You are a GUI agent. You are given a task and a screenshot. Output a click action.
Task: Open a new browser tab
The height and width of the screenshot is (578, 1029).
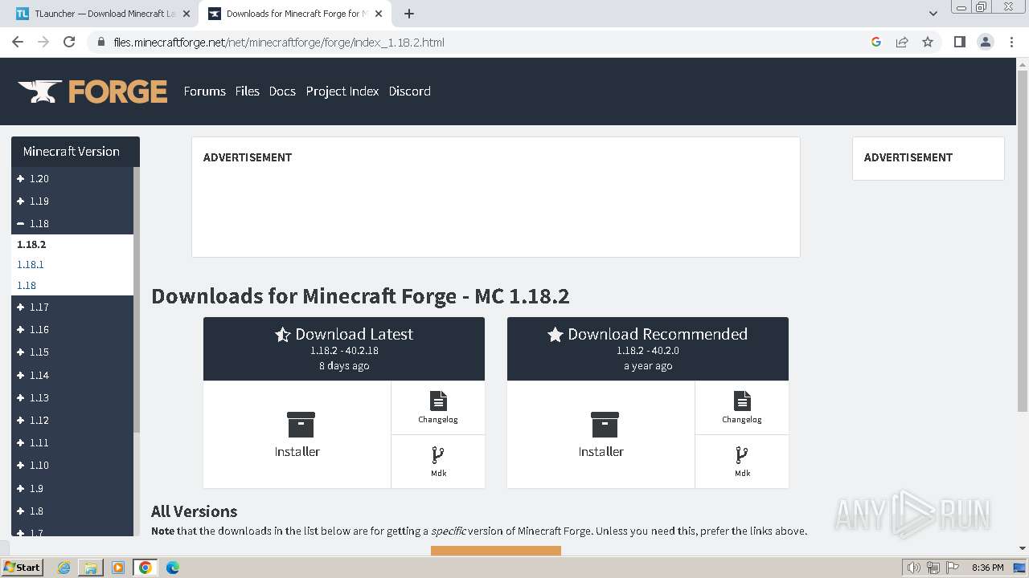coord(408,14)
